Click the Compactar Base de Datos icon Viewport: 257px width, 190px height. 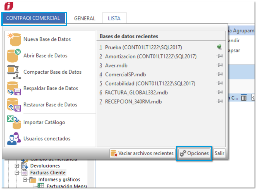point(14,72)
